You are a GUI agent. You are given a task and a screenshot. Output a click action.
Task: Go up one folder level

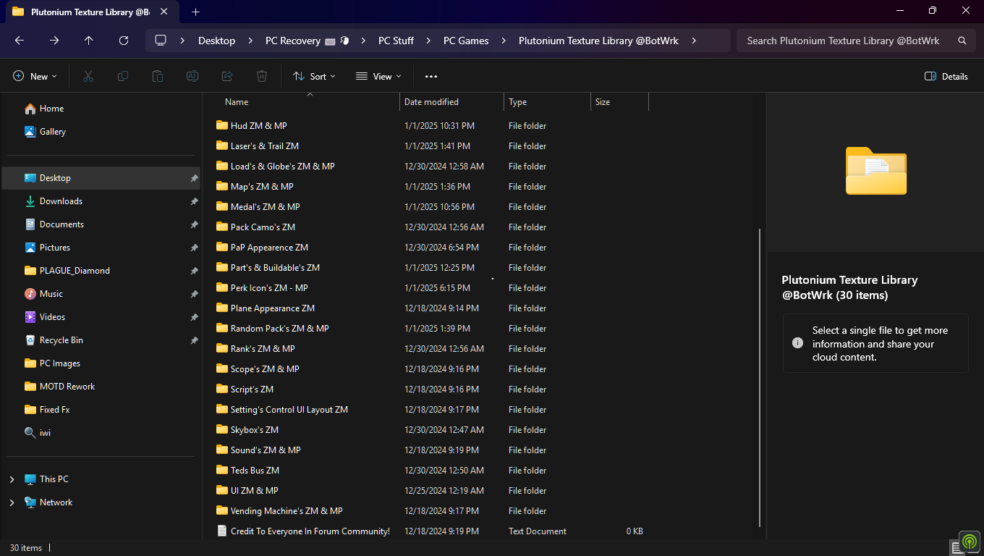pyautogui.click(x=89, y=41)
